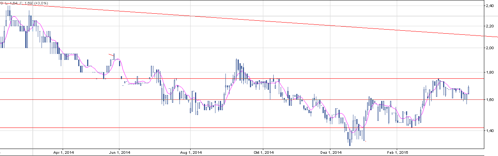Viewport: 498px width, 156px height.
Task: Click the 2,20 price axis label
Action: [x=491, y=27]
